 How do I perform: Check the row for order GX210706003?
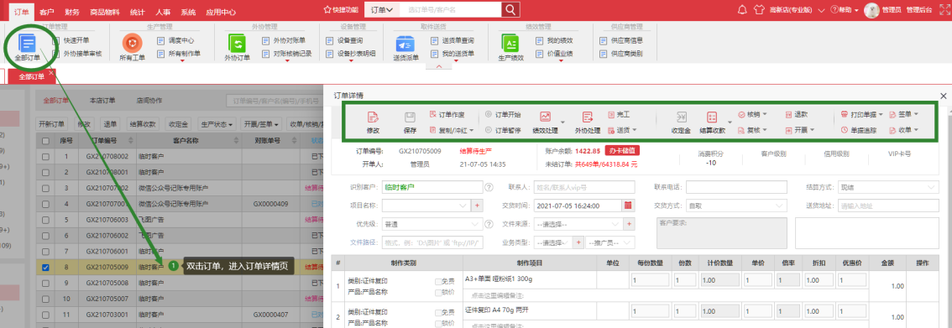[45, 220]
